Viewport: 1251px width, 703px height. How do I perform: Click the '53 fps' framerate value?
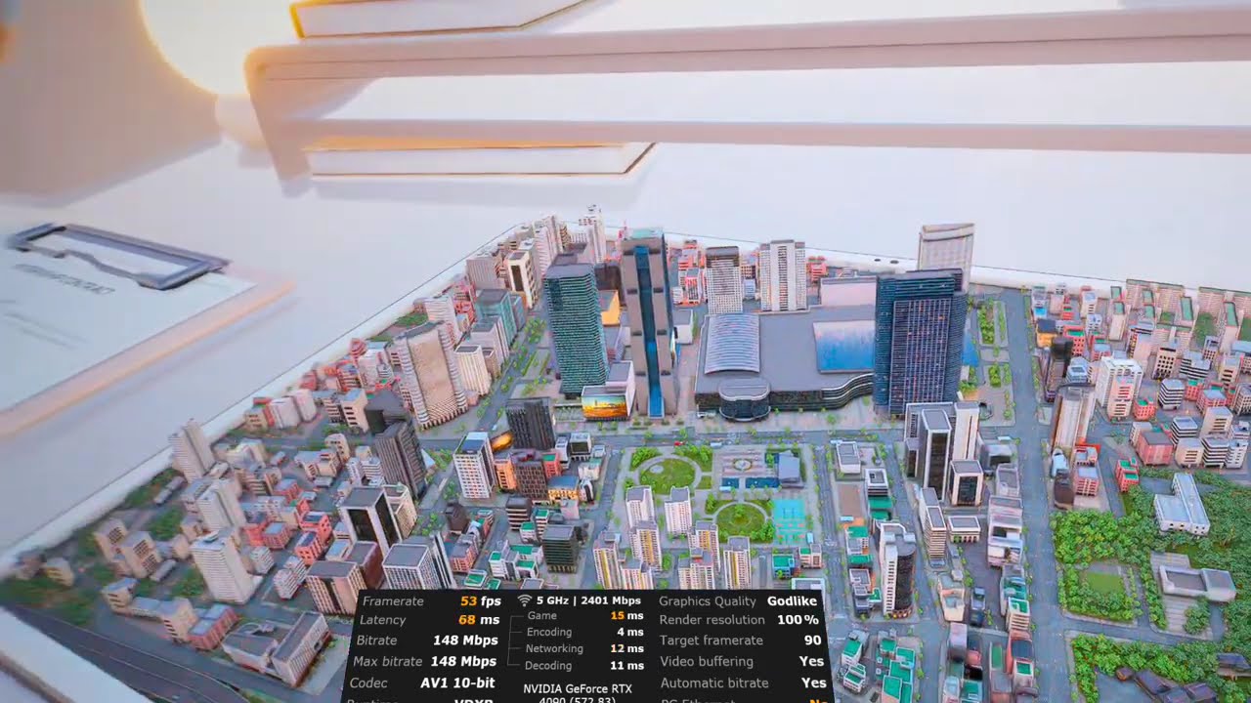[481, 601]
